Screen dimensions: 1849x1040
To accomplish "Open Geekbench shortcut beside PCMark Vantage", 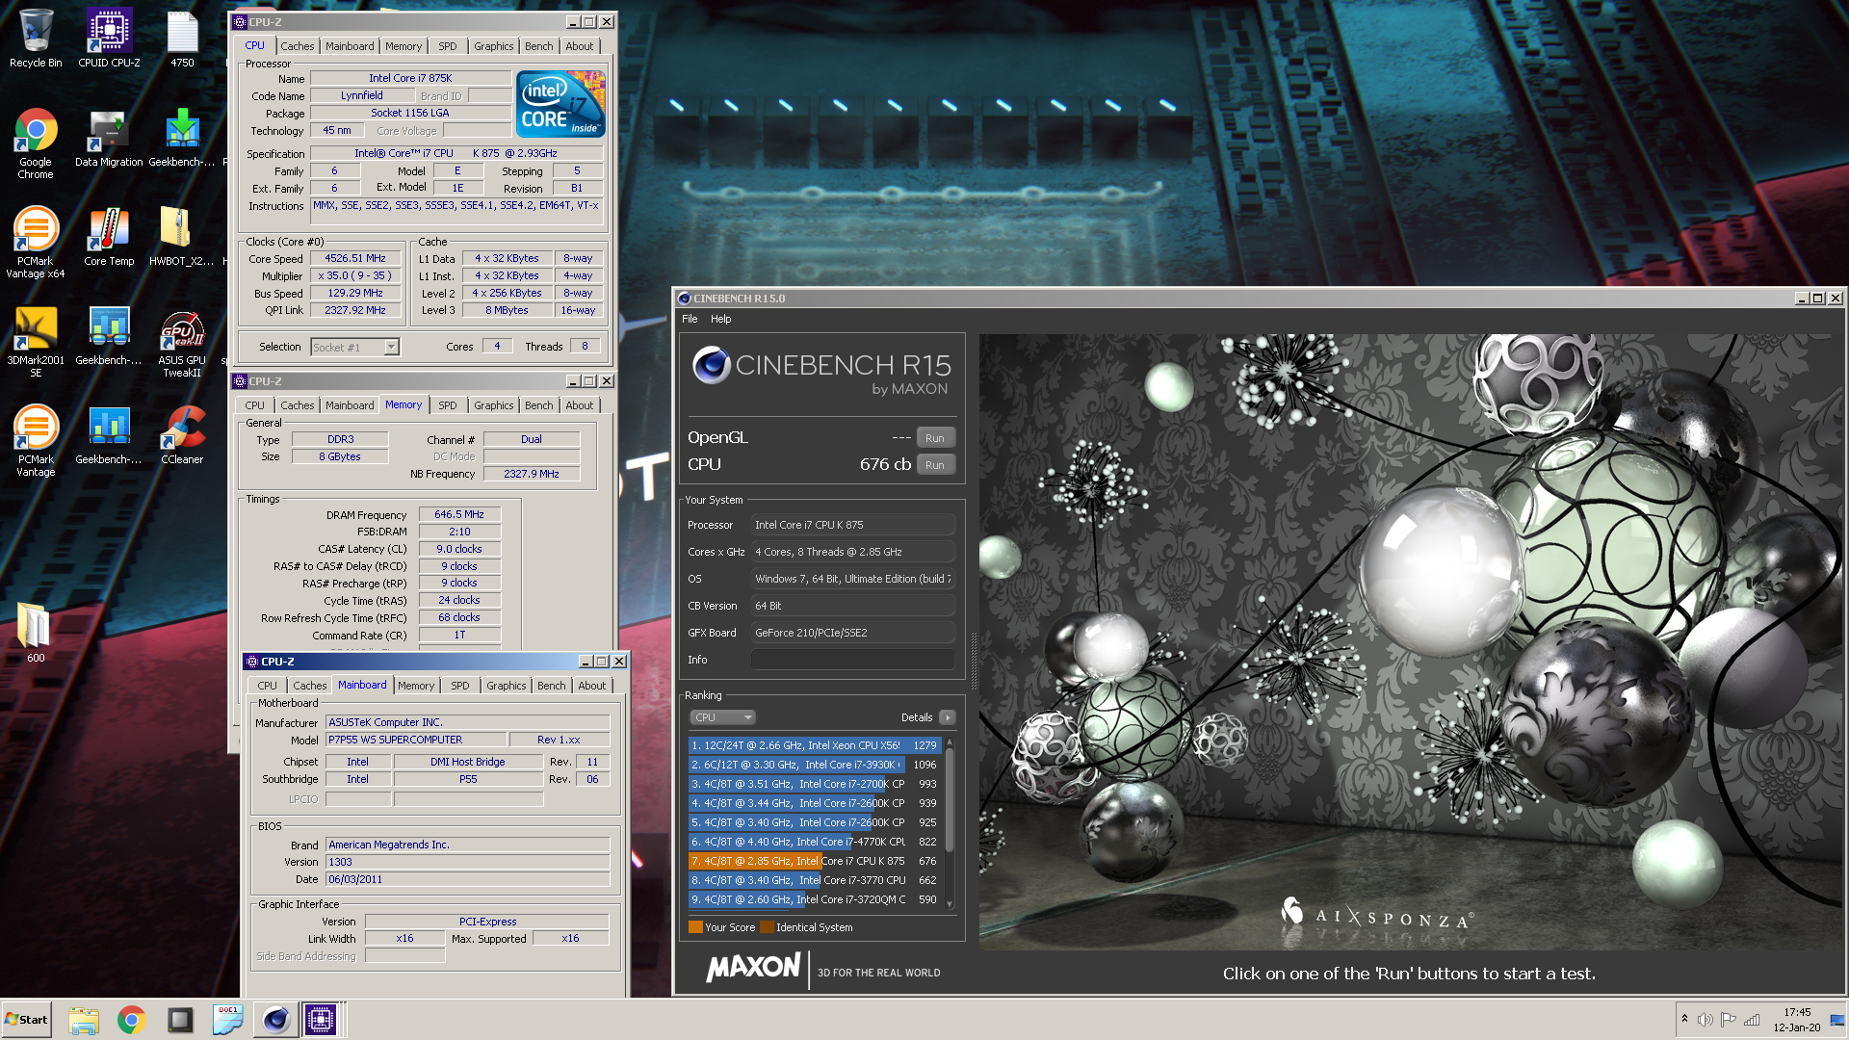I will (x=109, y=435).
